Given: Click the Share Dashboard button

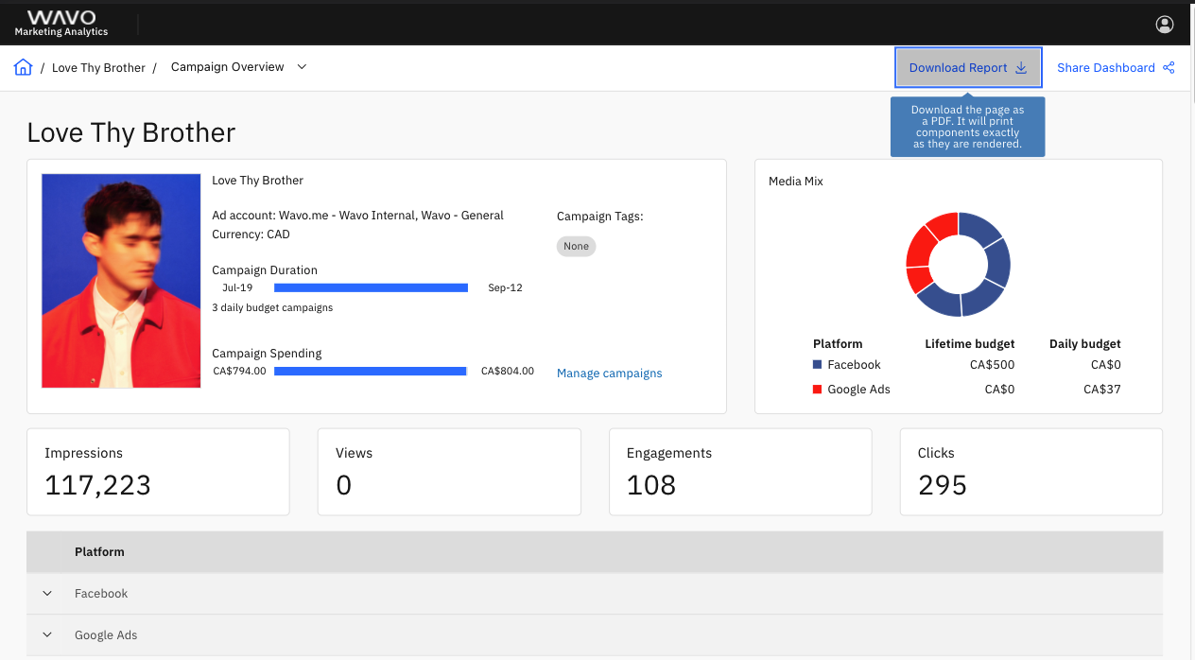Looking at the screenshot, I should (x=1116, y=67).
